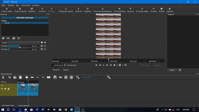Open the Правка menu
Viewport: 199px width, 112px height.
click(11, 5)
